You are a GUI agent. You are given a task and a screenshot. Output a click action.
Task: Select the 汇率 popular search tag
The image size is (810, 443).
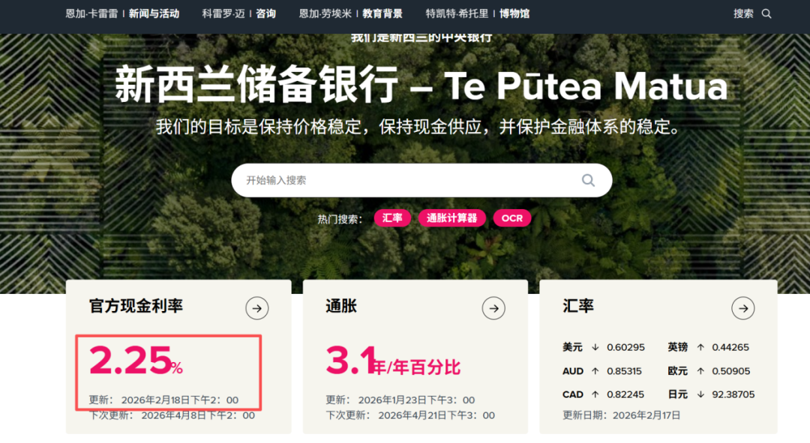[x=392, y=218]
